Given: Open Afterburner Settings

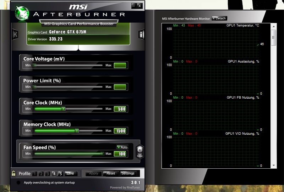Looking at the screenshot, I should 128,173.
